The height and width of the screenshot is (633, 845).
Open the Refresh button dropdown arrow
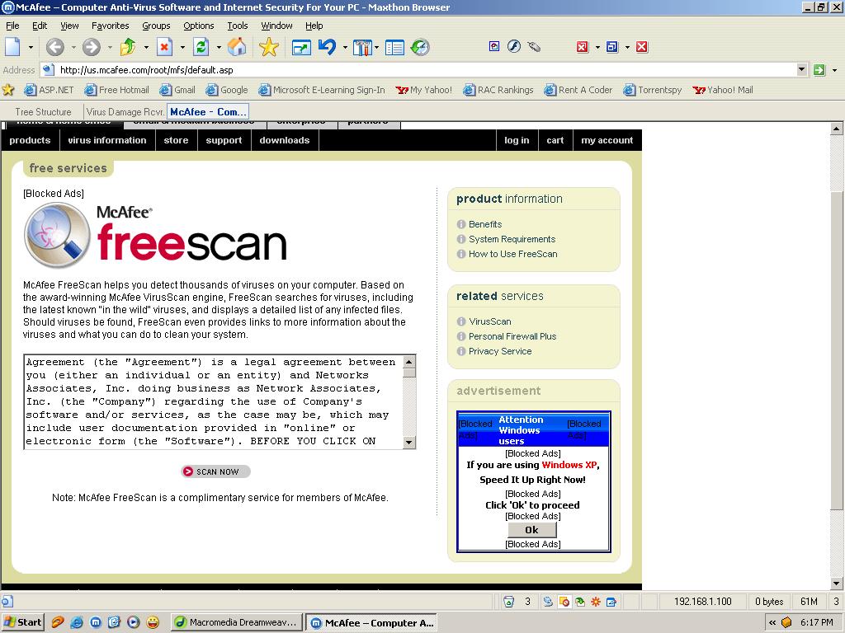219,47
